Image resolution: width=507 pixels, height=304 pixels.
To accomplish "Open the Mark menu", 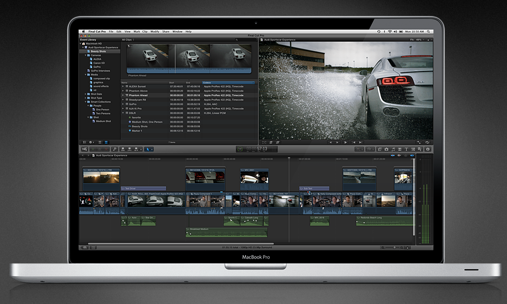I will 137,31.
